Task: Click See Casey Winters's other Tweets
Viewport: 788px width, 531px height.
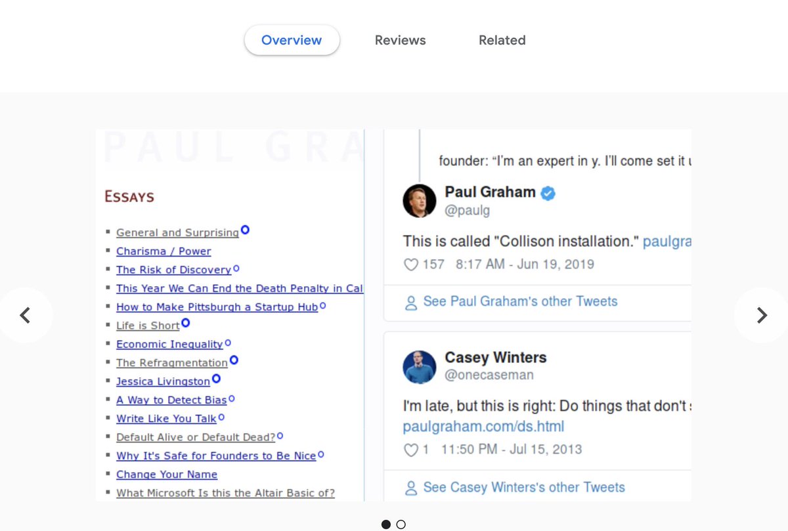Action: coord(524,488)
